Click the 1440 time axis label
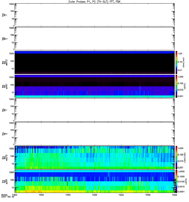189x202 pixels. [68, 195]
